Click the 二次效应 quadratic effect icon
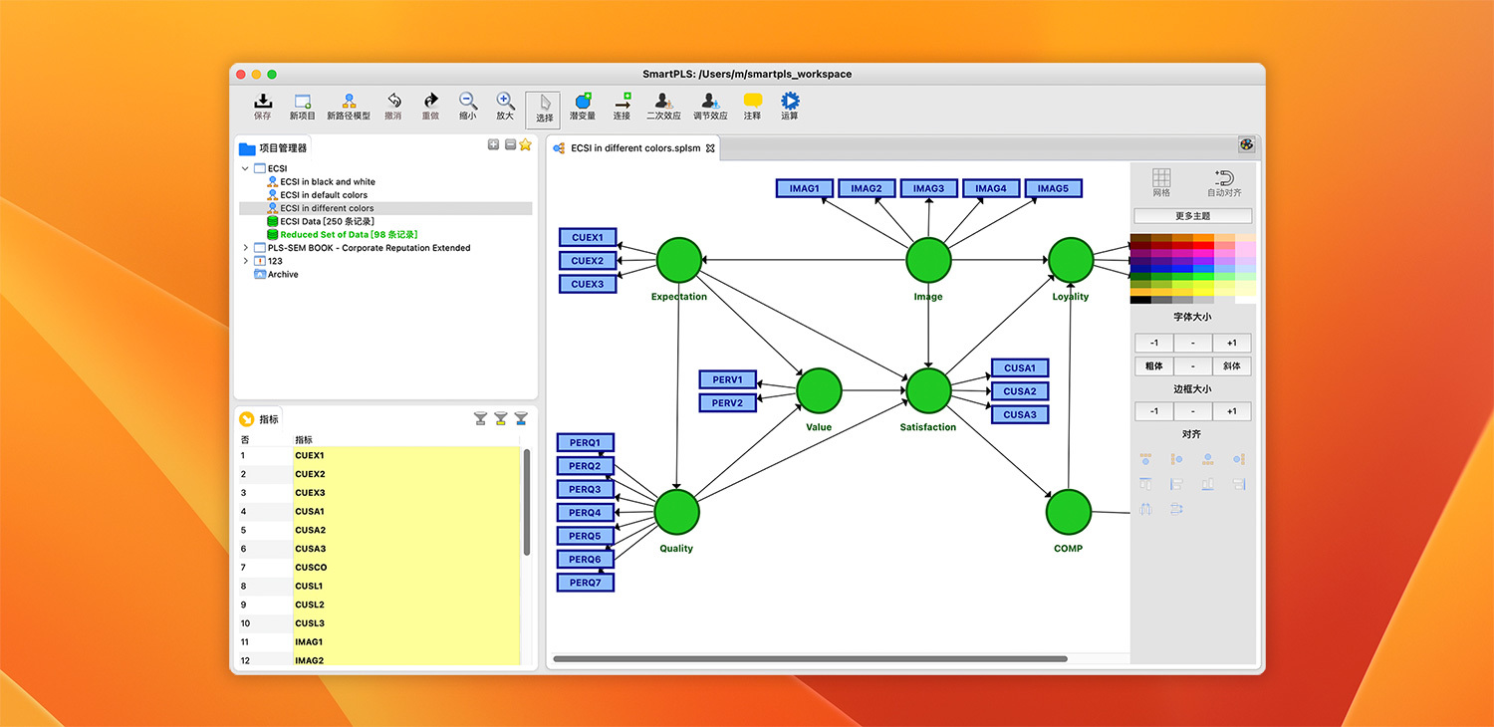Screen dimensions: 1494x727 point(664,105)
